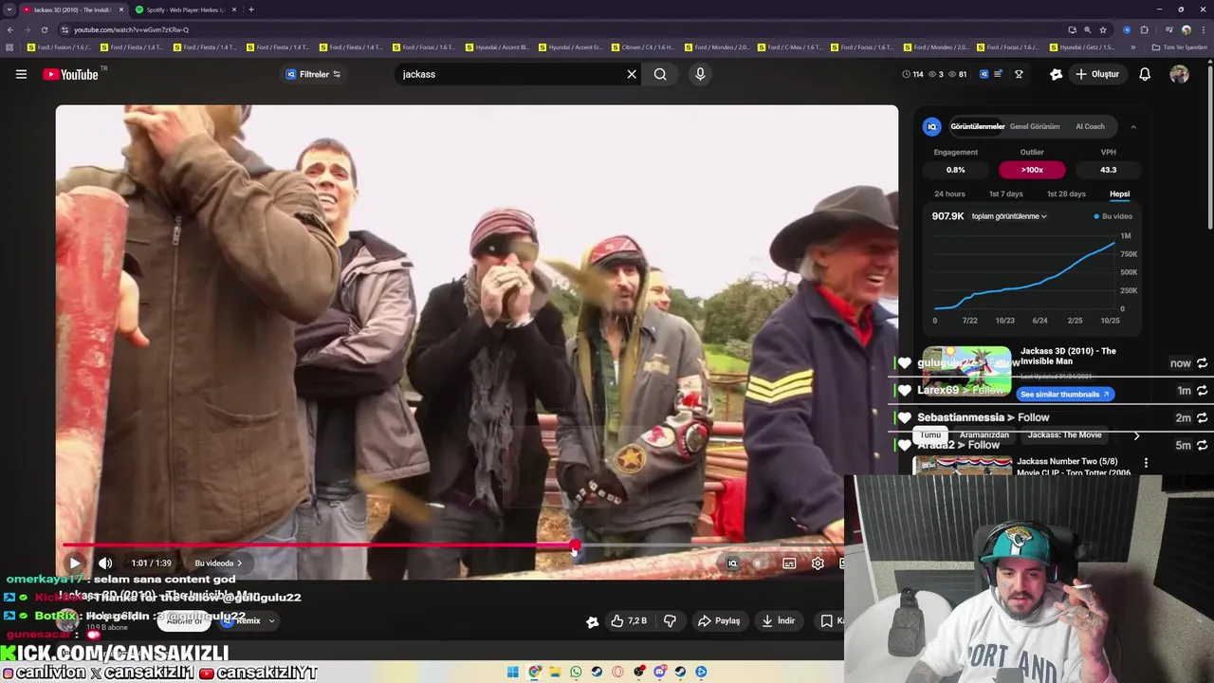Play the video with the play button
1214x683 pixels.
point(75,563)
